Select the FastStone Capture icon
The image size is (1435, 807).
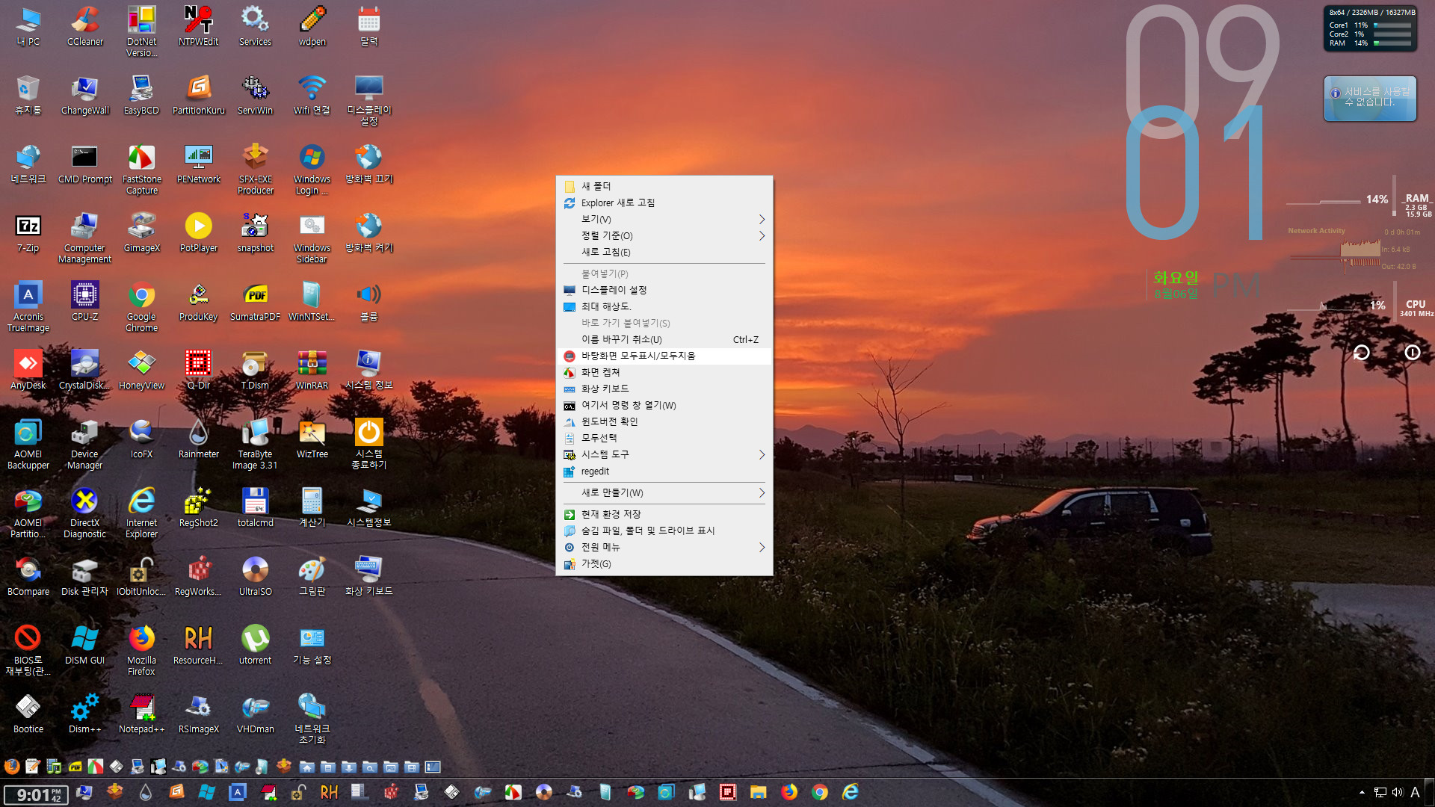141,169
